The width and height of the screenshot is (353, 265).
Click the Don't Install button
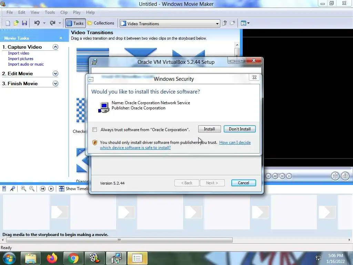(240, 129)
